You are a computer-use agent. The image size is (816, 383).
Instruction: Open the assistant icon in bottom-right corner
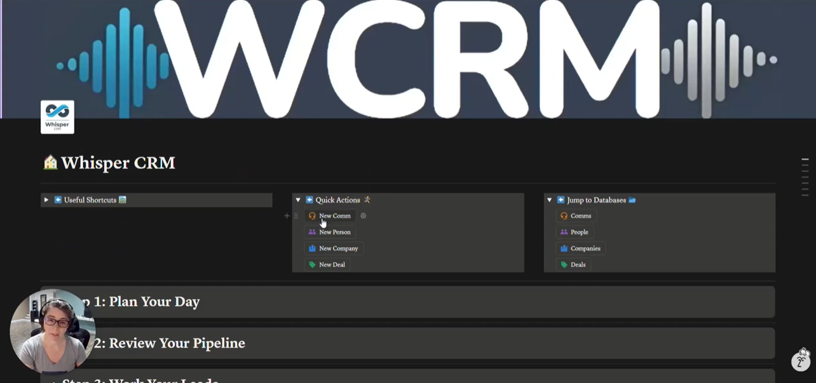click(x=801, y=360)
